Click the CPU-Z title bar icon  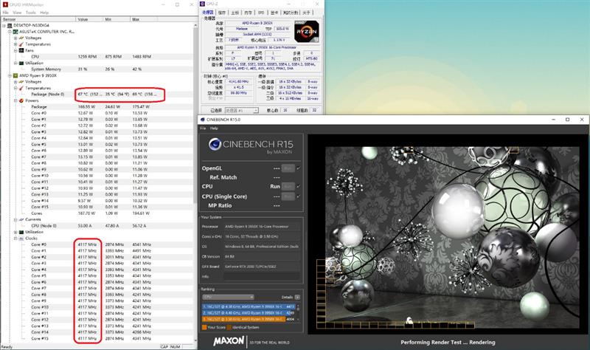[x=202, y=4]
